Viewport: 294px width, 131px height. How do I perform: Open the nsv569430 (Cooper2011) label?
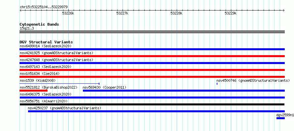tap(104, 87)
